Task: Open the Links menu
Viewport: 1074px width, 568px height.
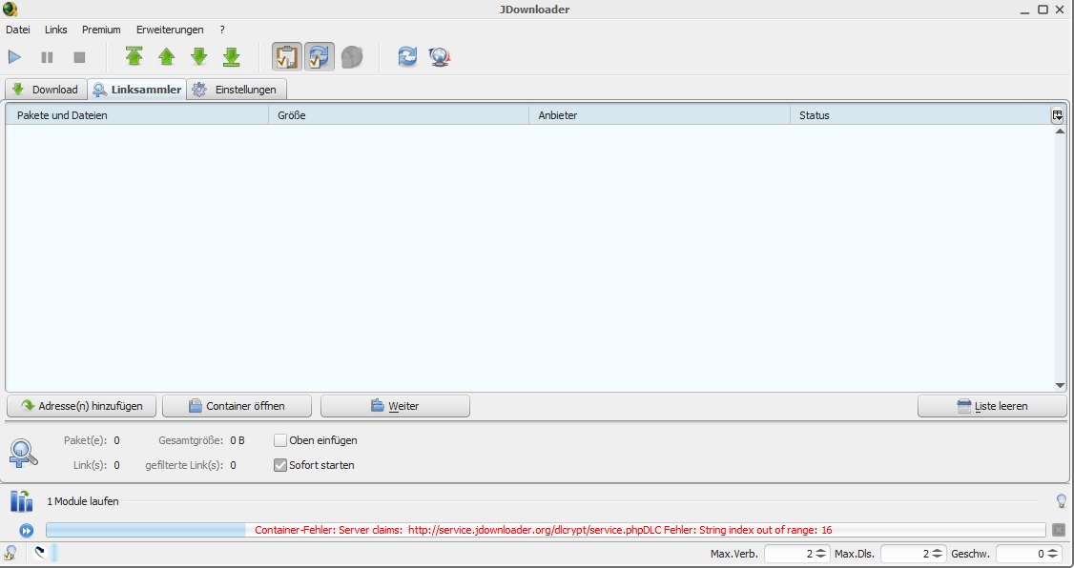Action: tap(56, 30)
